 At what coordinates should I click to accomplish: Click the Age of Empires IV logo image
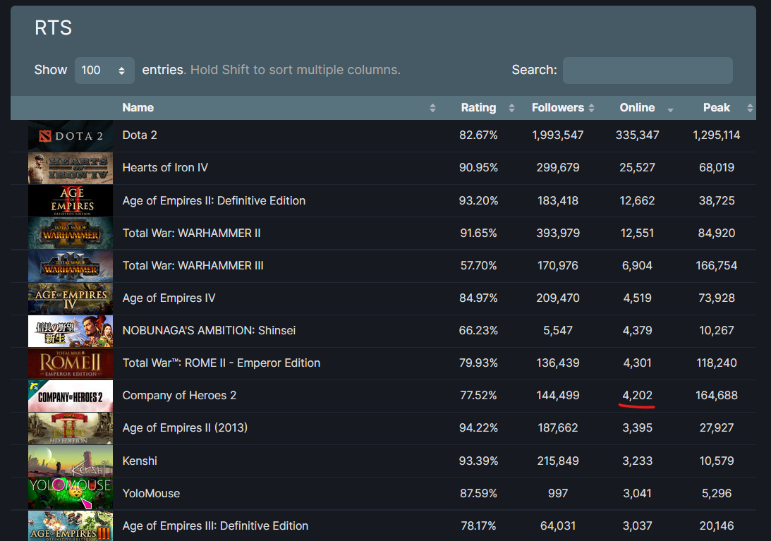(70, 298)
